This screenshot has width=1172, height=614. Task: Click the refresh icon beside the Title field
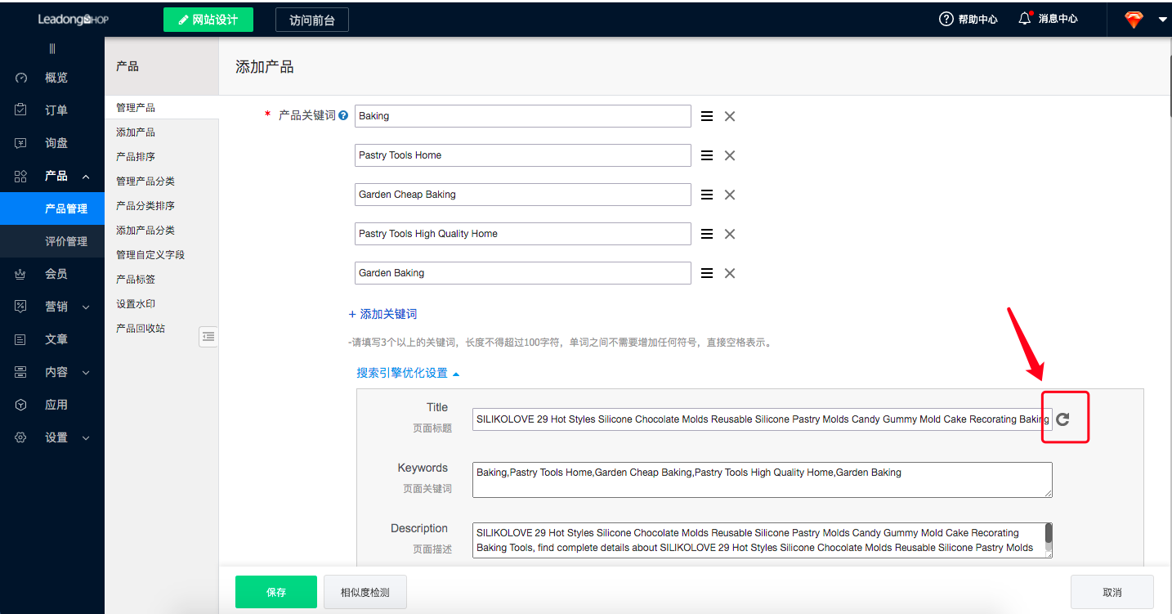point(1062,419)
